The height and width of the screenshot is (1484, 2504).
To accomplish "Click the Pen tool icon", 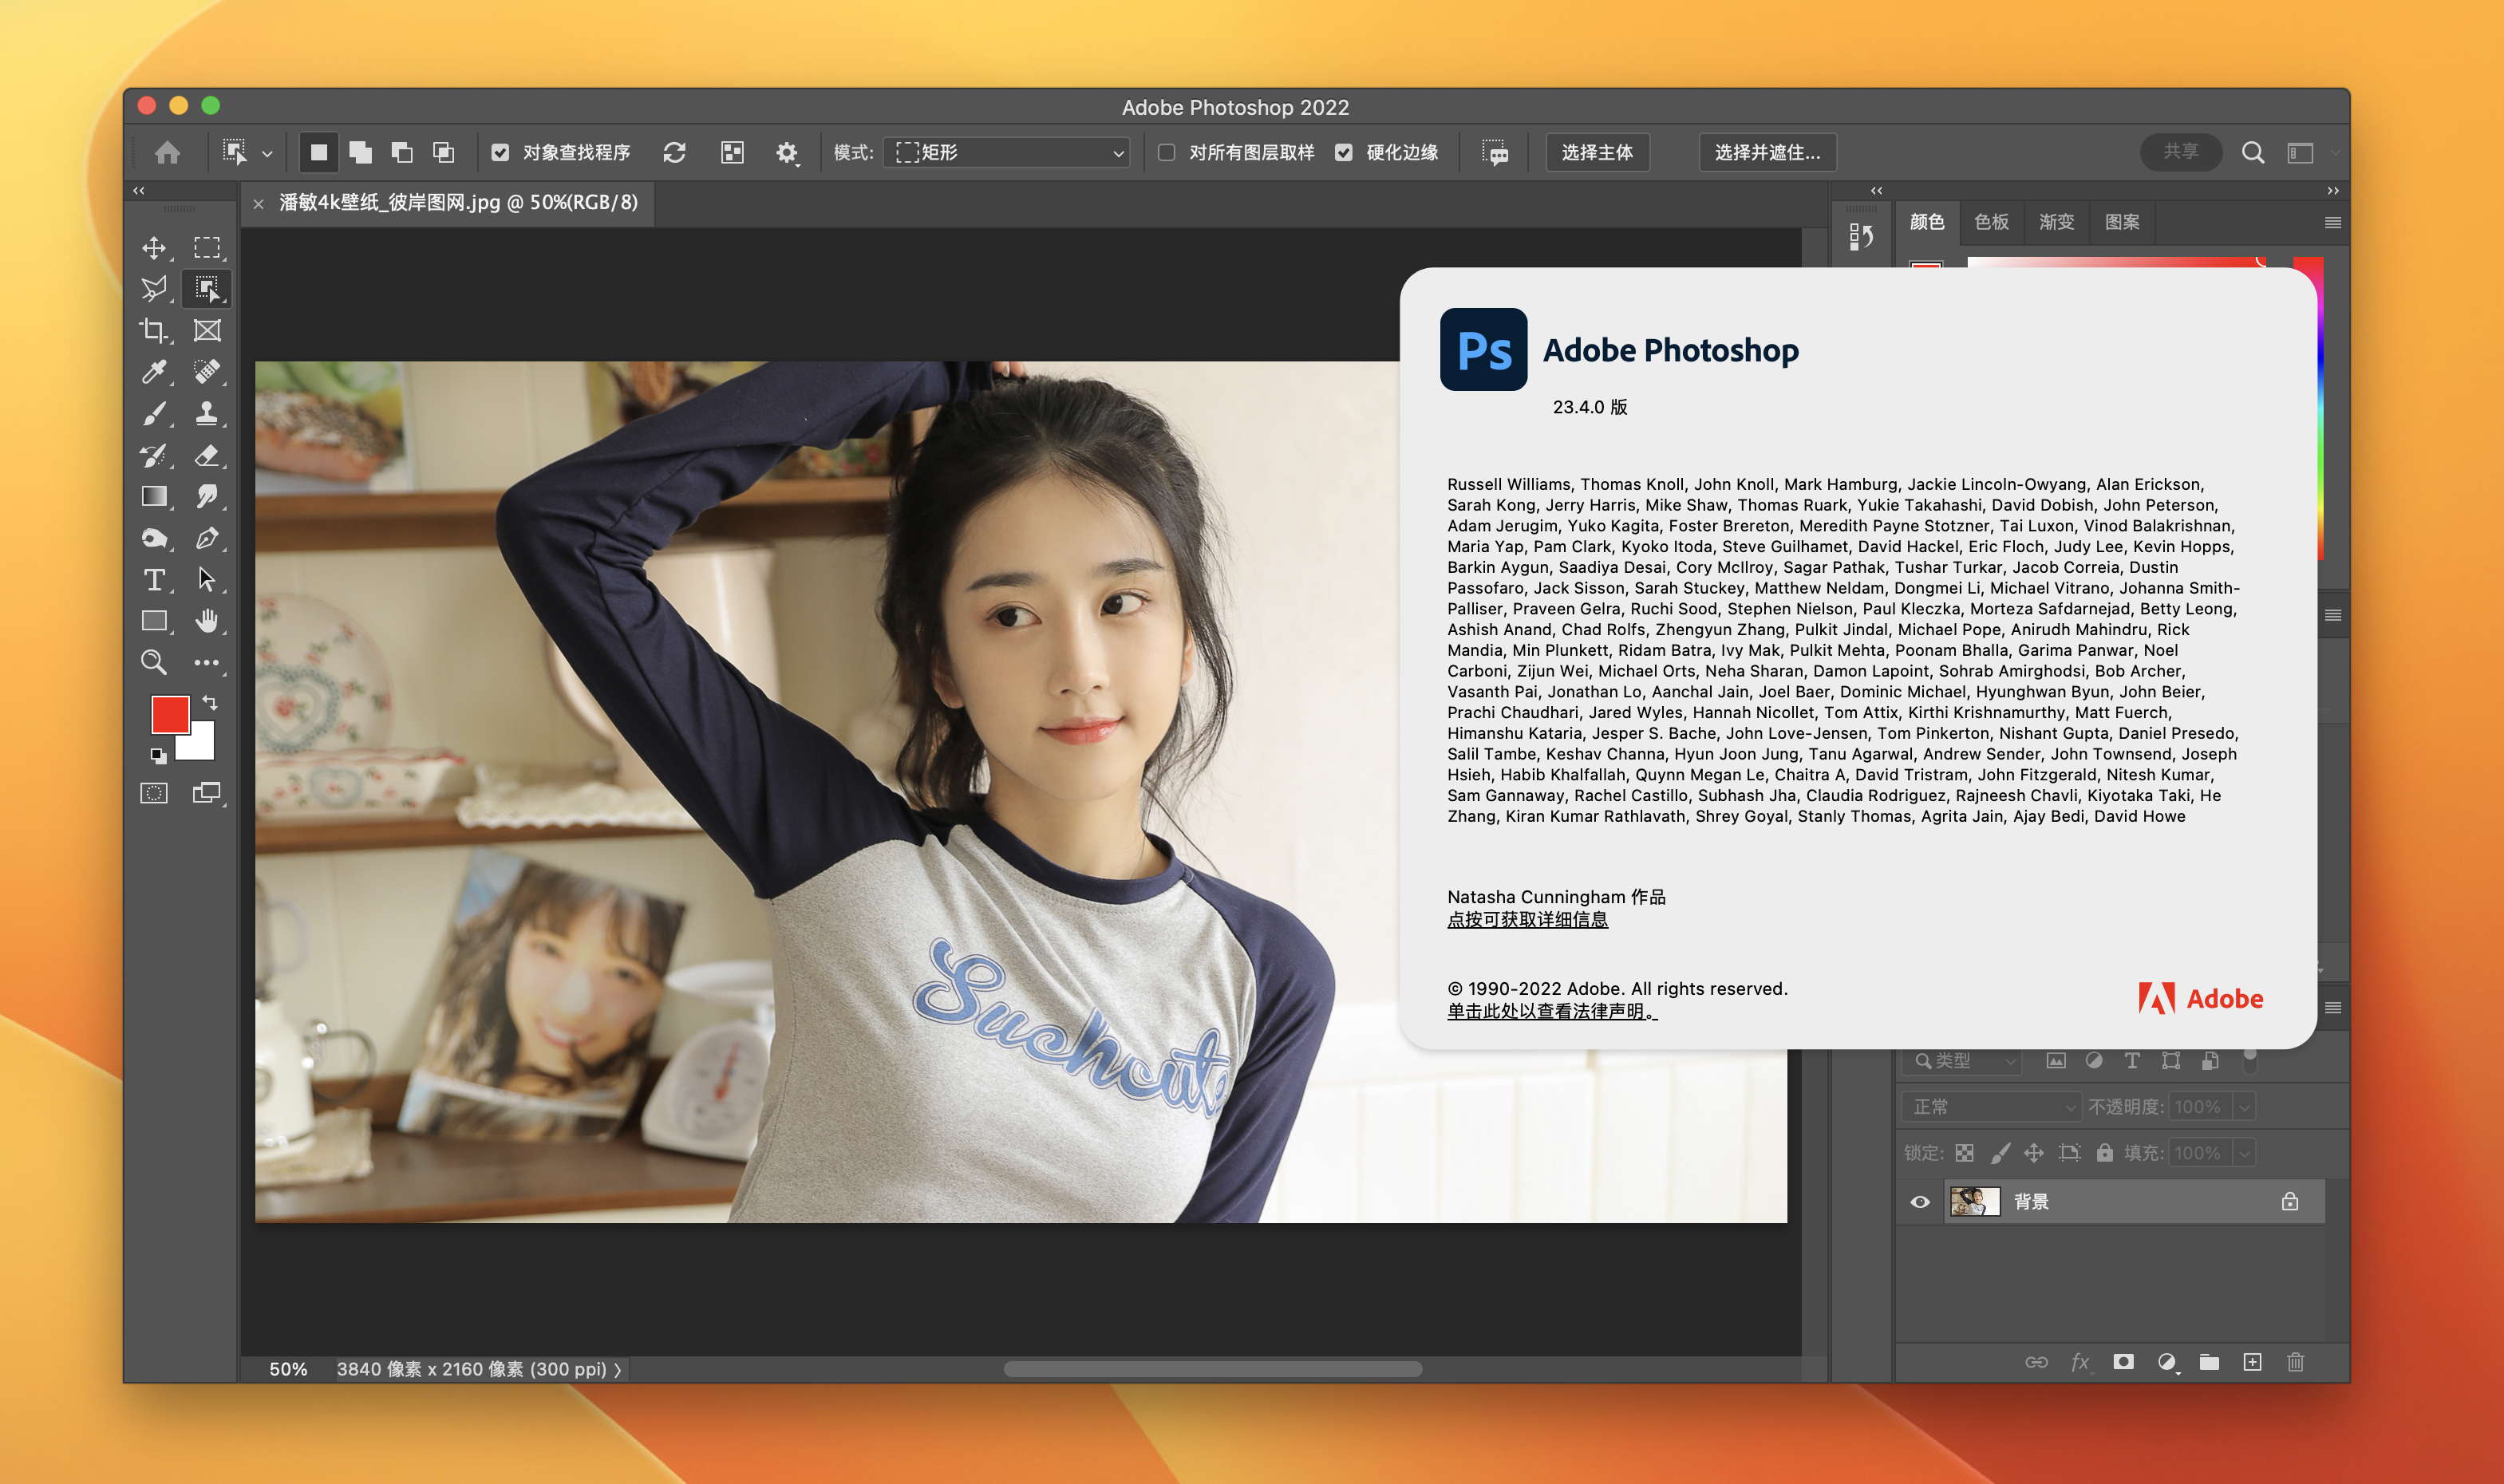I will coord(207,538).
